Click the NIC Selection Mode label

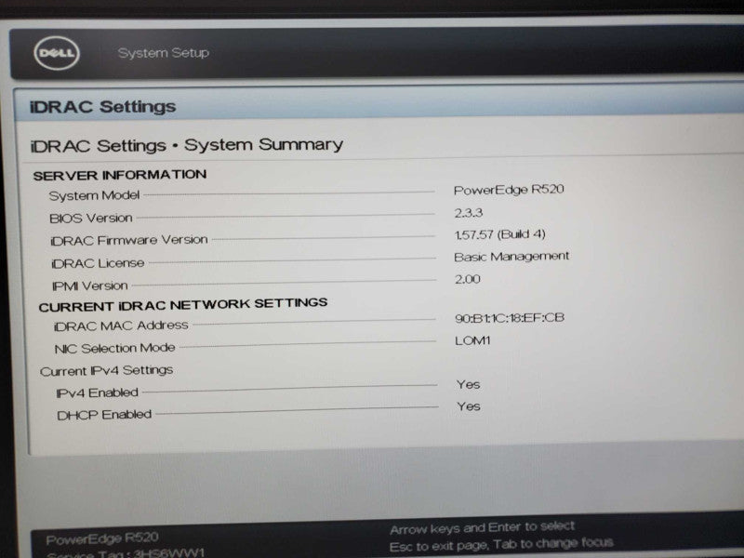[x=114, y=349]
